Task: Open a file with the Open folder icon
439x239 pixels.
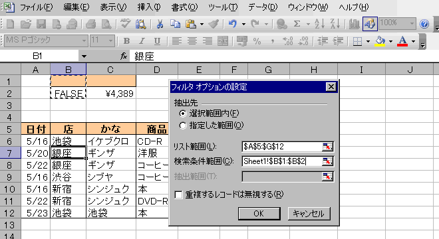Action: click(x=26, y=24)
